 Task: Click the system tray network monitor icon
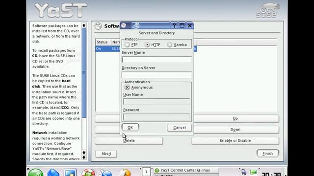click(x=244, y=172)
